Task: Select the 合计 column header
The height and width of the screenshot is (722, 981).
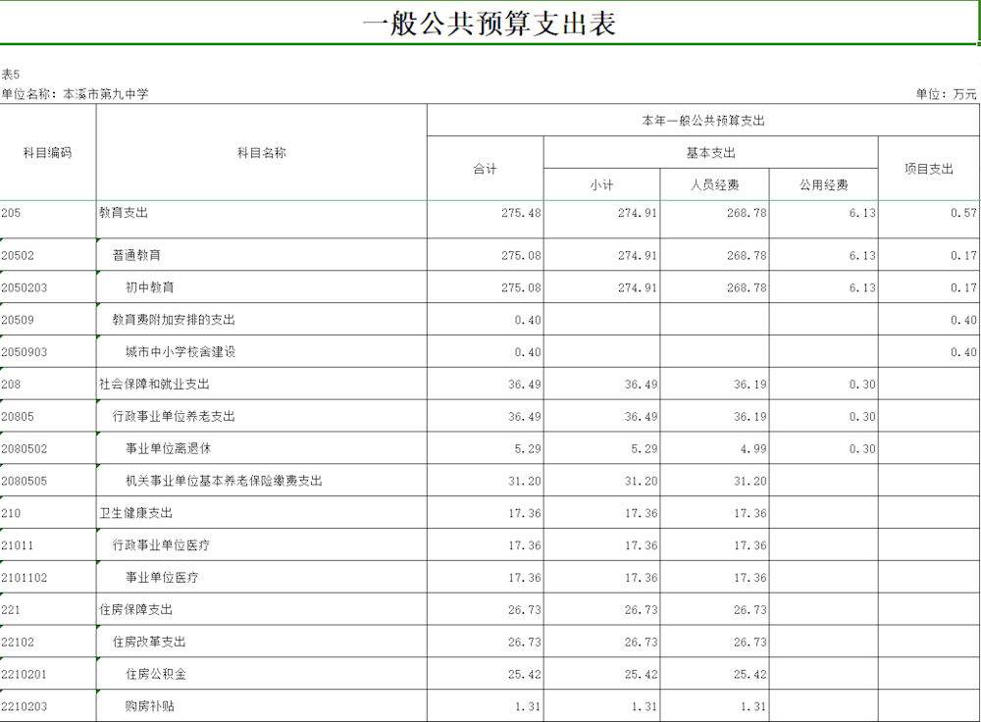Action: (x=485, y=169)
